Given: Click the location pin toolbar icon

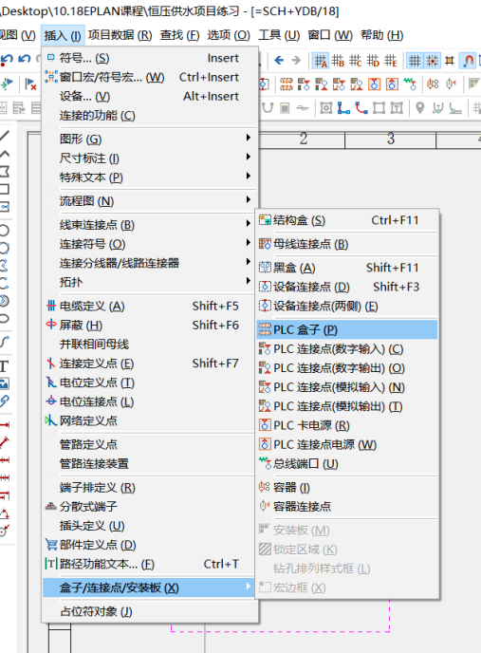Looking at the screenshot, I should pos(419,108).
